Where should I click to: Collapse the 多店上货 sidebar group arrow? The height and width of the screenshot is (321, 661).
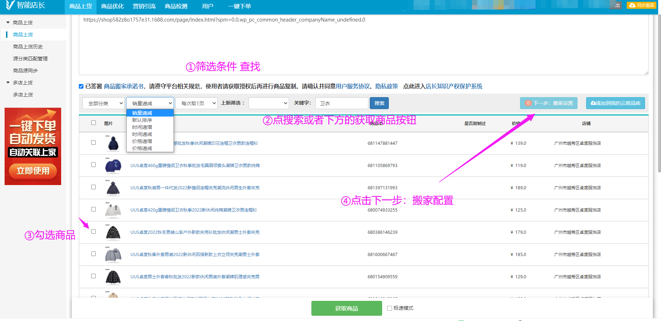pos(8,83)
